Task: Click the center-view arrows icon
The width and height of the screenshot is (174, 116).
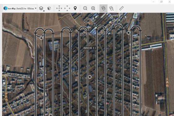Action: pos(67,8)
